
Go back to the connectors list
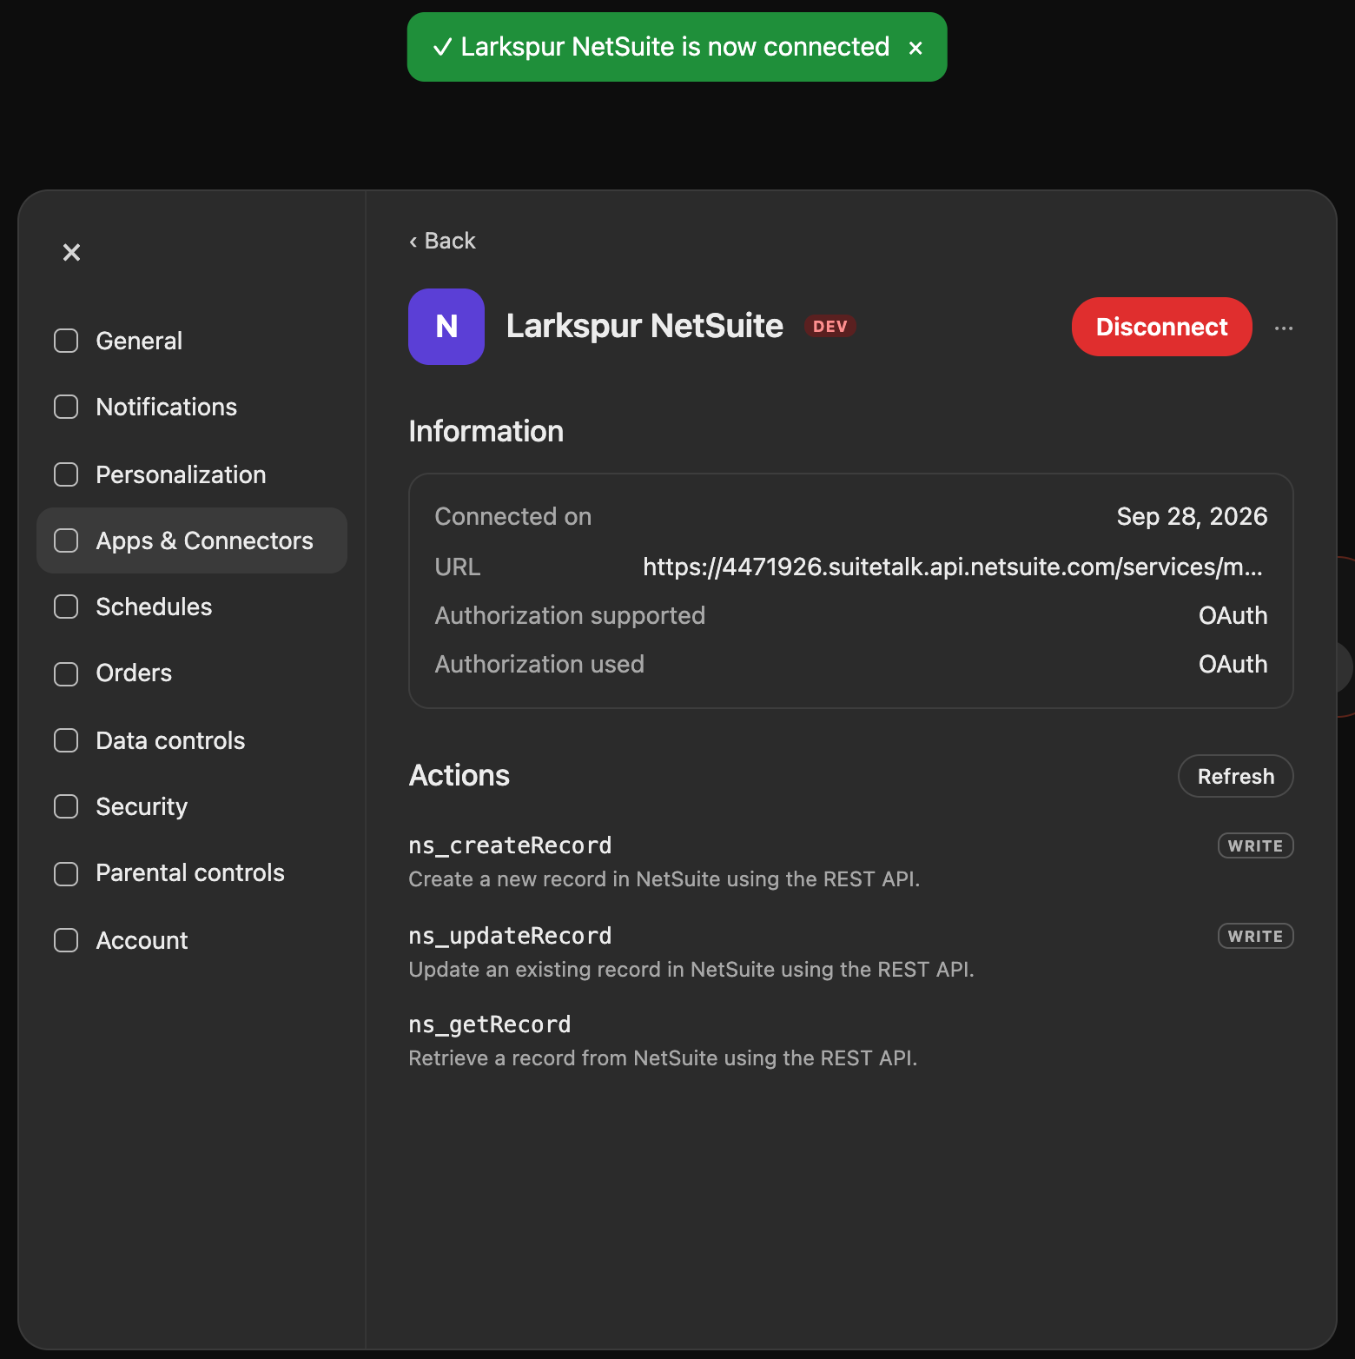442,241
